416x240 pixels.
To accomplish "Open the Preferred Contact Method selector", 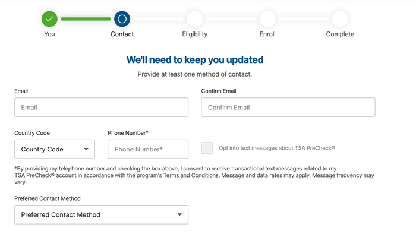I will 102,214.
